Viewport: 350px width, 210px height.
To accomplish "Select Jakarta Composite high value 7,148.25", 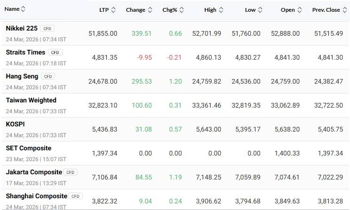I will coord(208,177).
